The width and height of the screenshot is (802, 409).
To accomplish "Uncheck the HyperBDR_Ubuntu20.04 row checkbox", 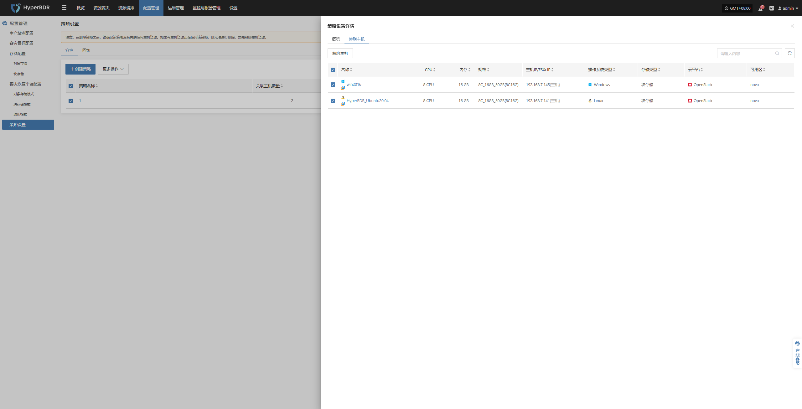I will [x=333, y=101].
